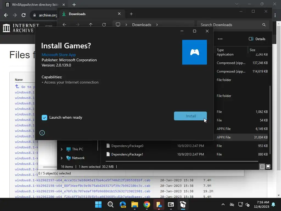This screenshot has height=211, width=281.
Task: Click the File Explorer horizontal scrollbar
Action: (182, 161)
